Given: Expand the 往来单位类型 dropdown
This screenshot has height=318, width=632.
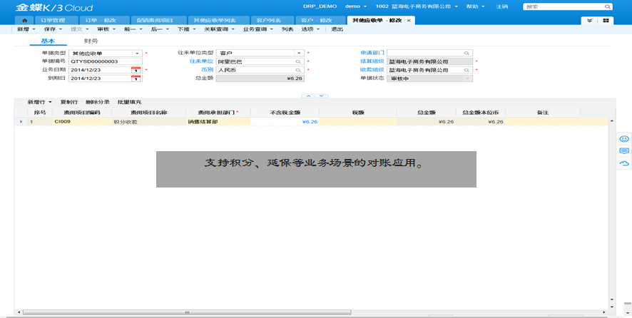Looking at the screenshot, I should [298, 53].
